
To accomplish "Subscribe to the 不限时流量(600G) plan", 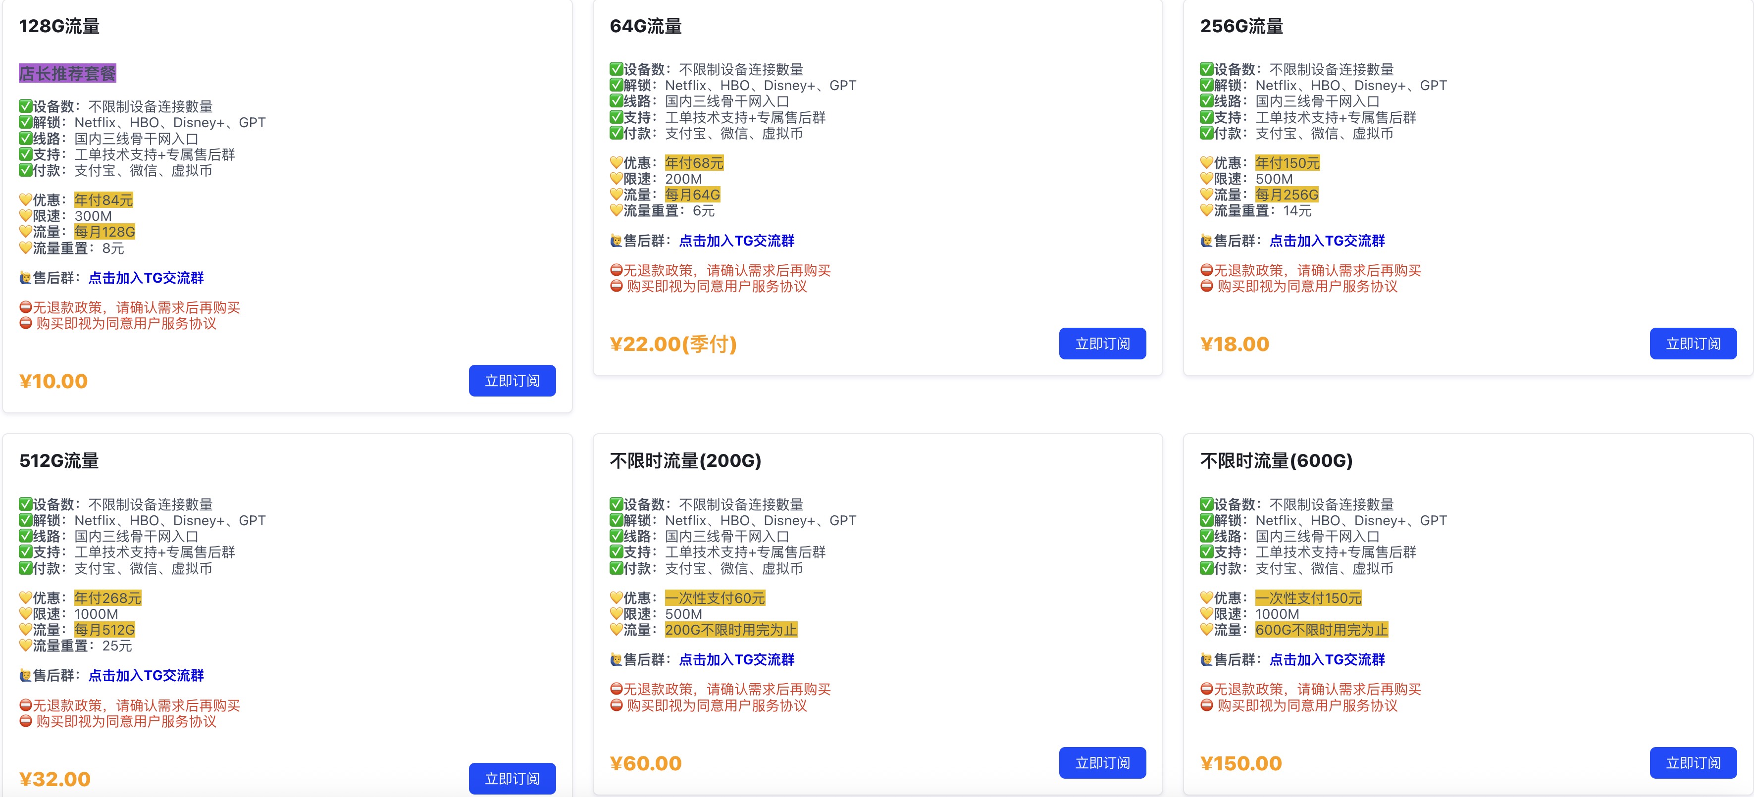I will click(x=1693, y=763).
